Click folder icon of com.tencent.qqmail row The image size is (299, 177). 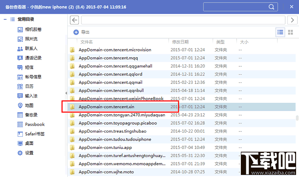tap(72, 82)
